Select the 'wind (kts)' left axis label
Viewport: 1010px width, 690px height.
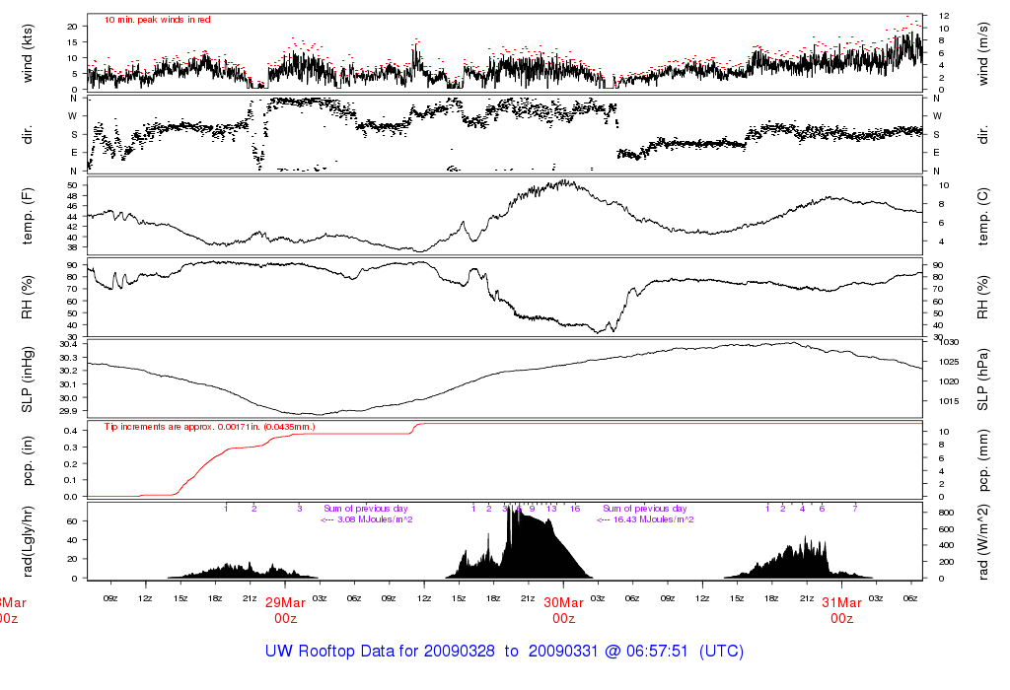(x=28, y=53)
